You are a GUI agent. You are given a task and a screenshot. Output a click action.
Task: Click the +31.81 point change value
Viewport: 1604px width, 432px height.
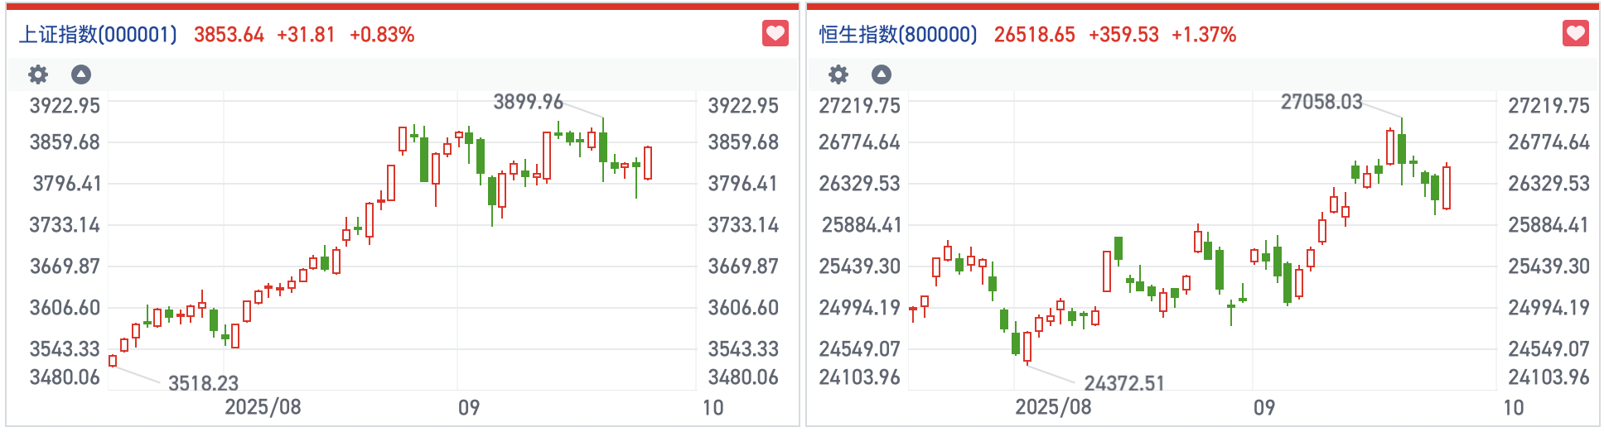(306, 35)
